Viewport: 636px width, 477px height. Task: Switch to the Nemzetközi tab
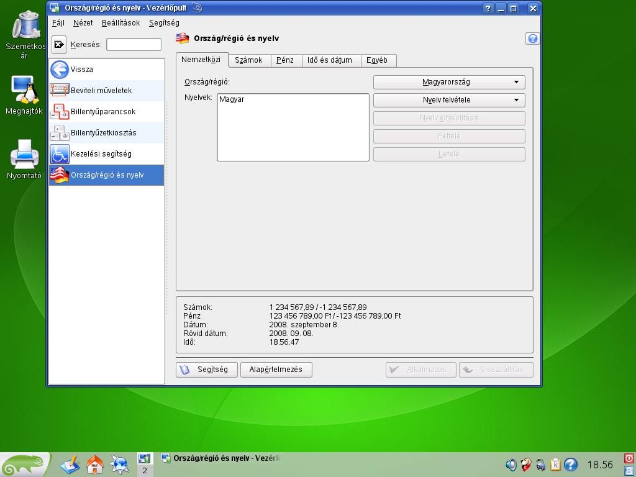[x=201, y=60]
